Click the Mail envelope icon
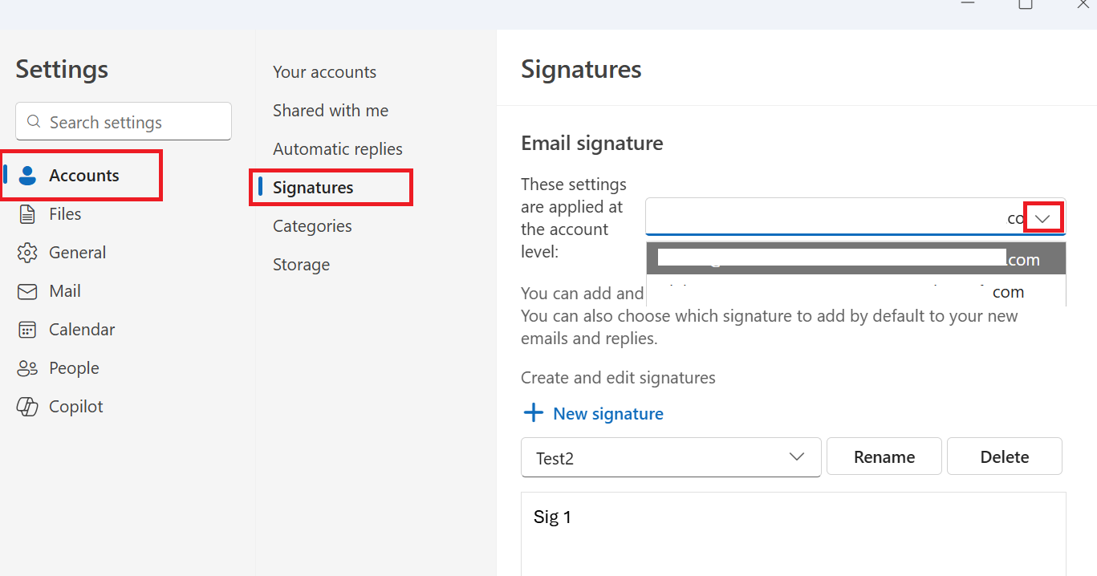 click(27, 291)
